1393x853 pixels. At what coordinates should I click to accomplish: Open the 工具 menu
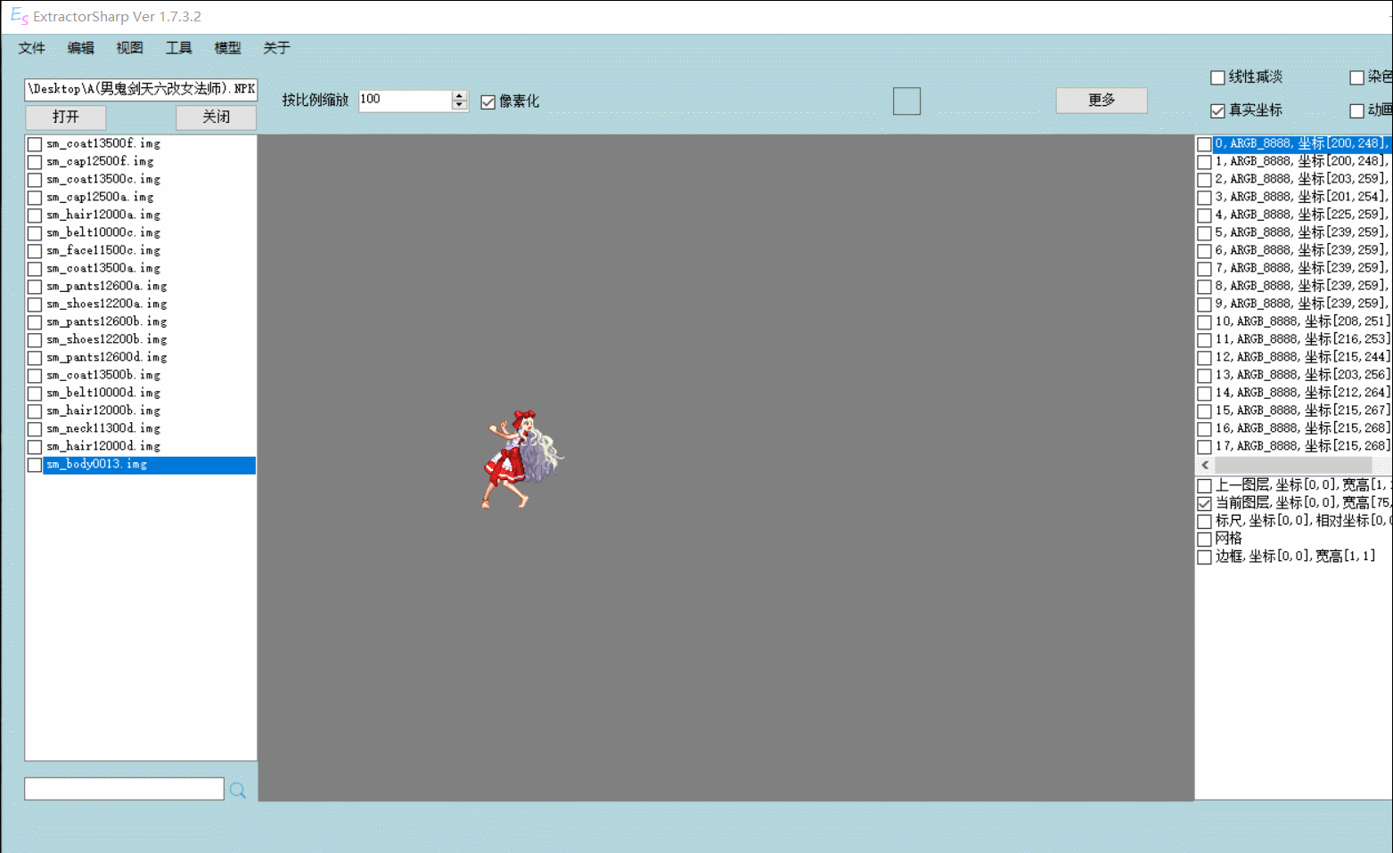pos(178,48)
